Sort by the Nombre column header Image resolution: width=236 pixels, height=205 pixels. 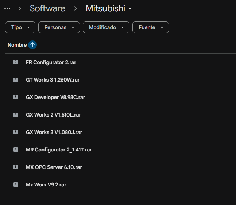(x=17, y=45)
